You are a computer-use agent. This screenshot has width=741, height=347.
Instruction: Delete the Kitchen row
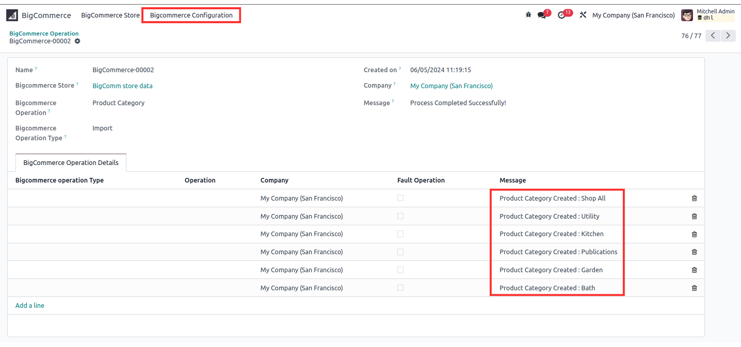(694, 234)
